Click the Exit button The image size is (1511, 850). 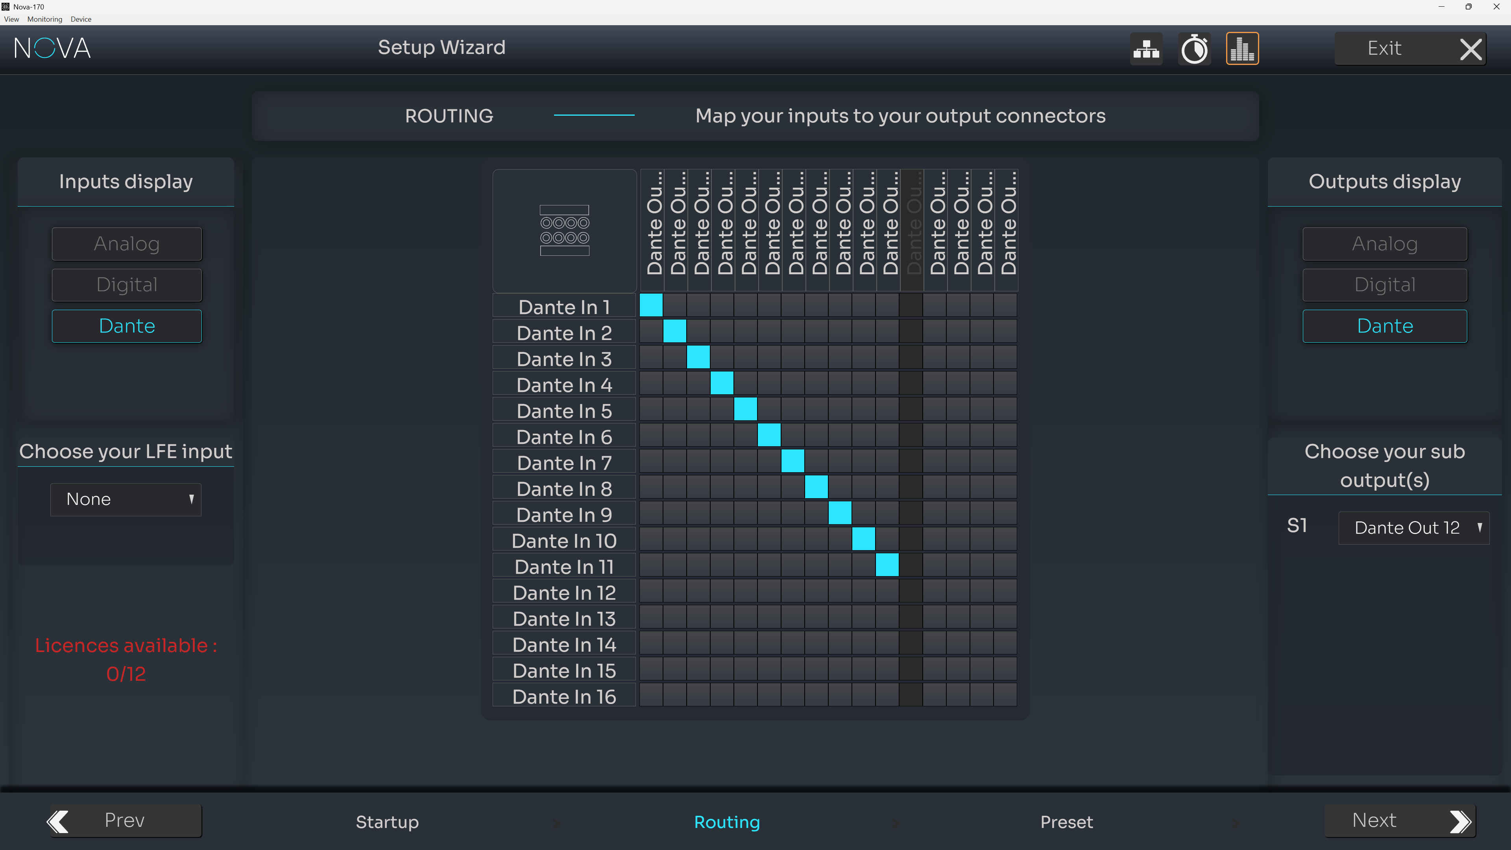1410,49
